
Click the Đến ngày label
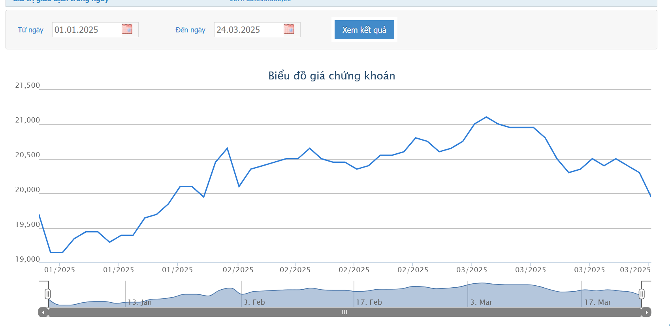click(190, 30)
